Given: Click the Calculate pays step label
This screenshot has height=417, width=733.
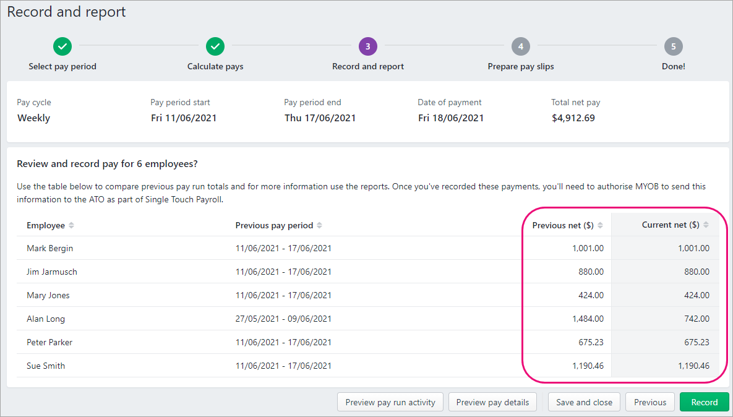Looking at the screenshot, I should [215, 66].
